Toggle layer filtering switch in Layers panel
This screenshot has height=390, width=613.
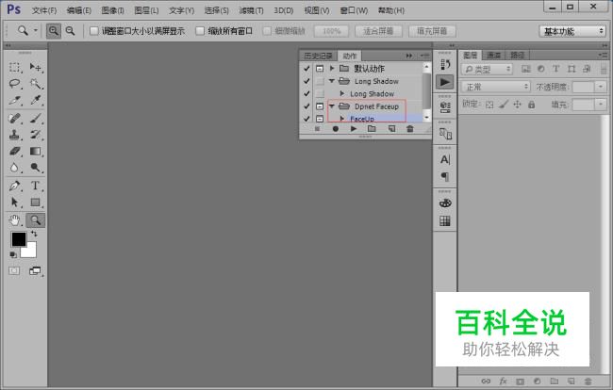604,69
